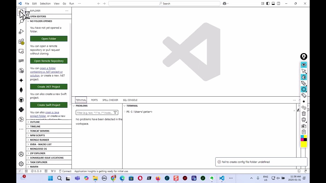Switch to the SPELL CHECKER tab
Image resolution: width=326 pixels, height=183 pixels.
click(110, 100)
